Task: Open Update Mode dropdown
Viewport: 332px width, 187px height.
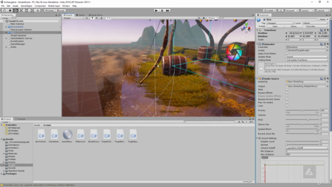Action: 307,57
